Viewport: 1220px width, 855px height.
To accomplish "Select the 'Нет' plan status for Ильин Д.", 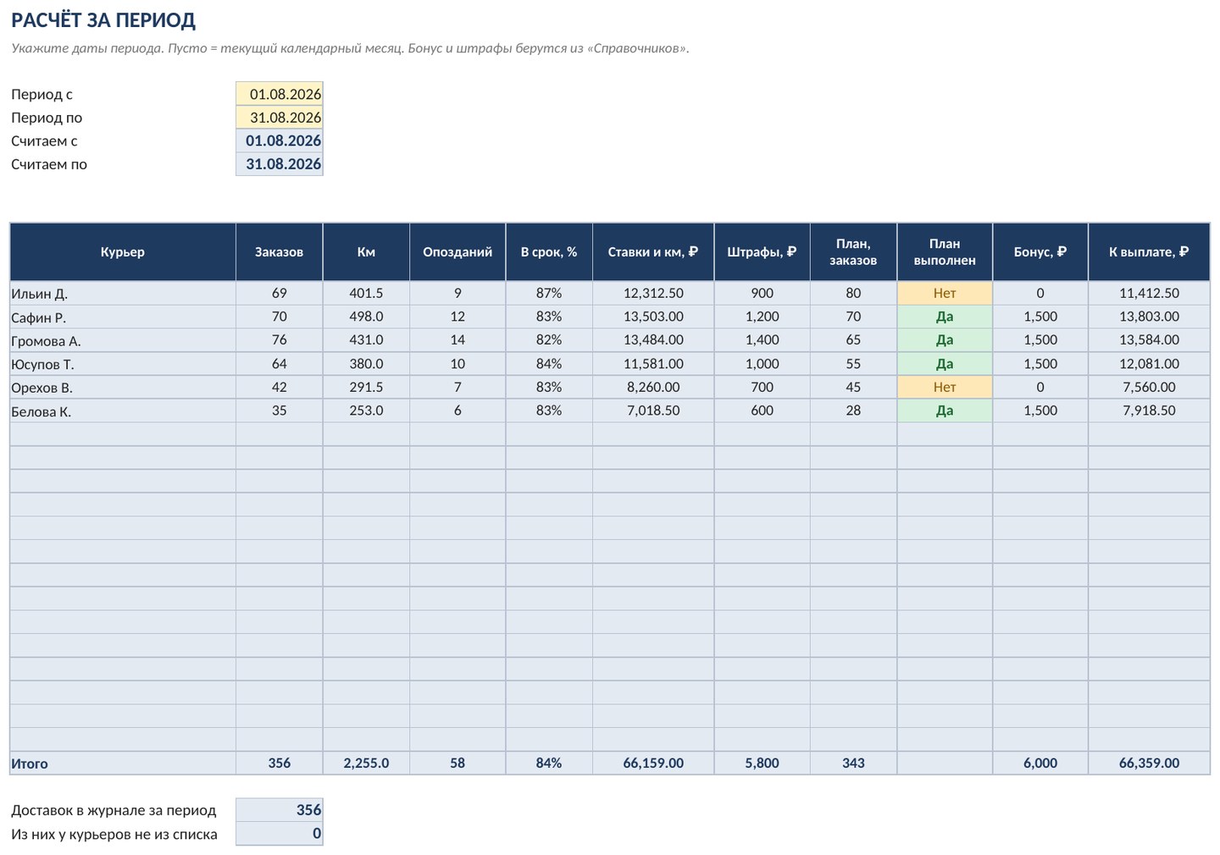I will click(945, 293).
